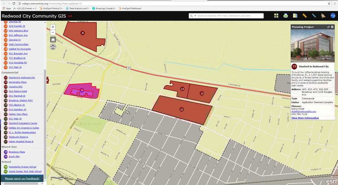Image resolution: width=338 pixels, height=185 pixels.
Task: Click the compass north arrow button
Action: click(53, 47)
